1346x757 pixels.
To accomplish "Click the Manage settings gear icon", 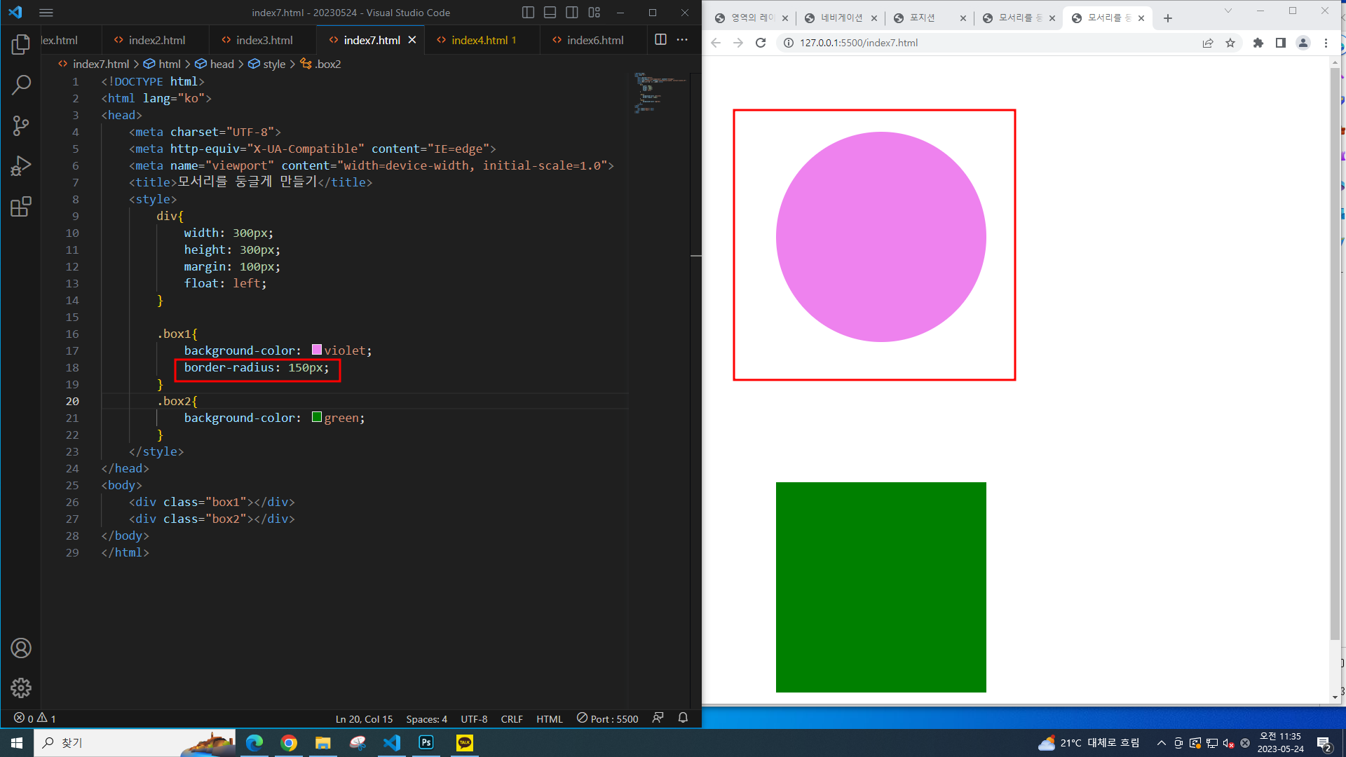I will point(21,688).
